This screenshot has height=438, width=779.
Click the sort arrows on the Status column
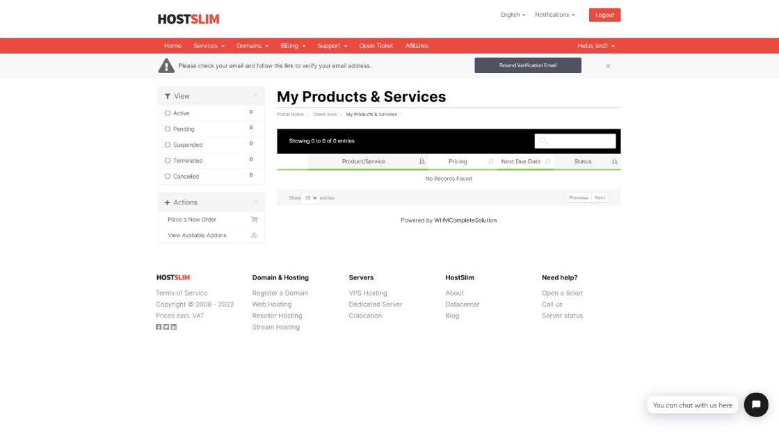(x=614, y=161)
